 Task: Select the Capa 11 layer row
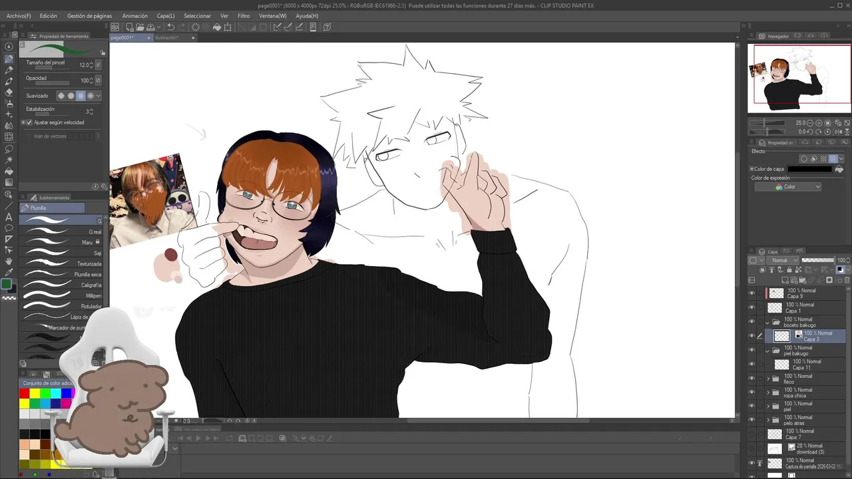(805, 365)
